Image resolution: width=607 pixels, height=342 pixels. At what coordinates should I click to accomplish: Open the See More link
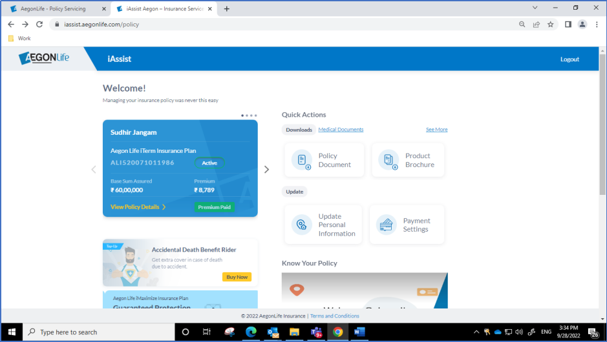click(x=436, y=130)
